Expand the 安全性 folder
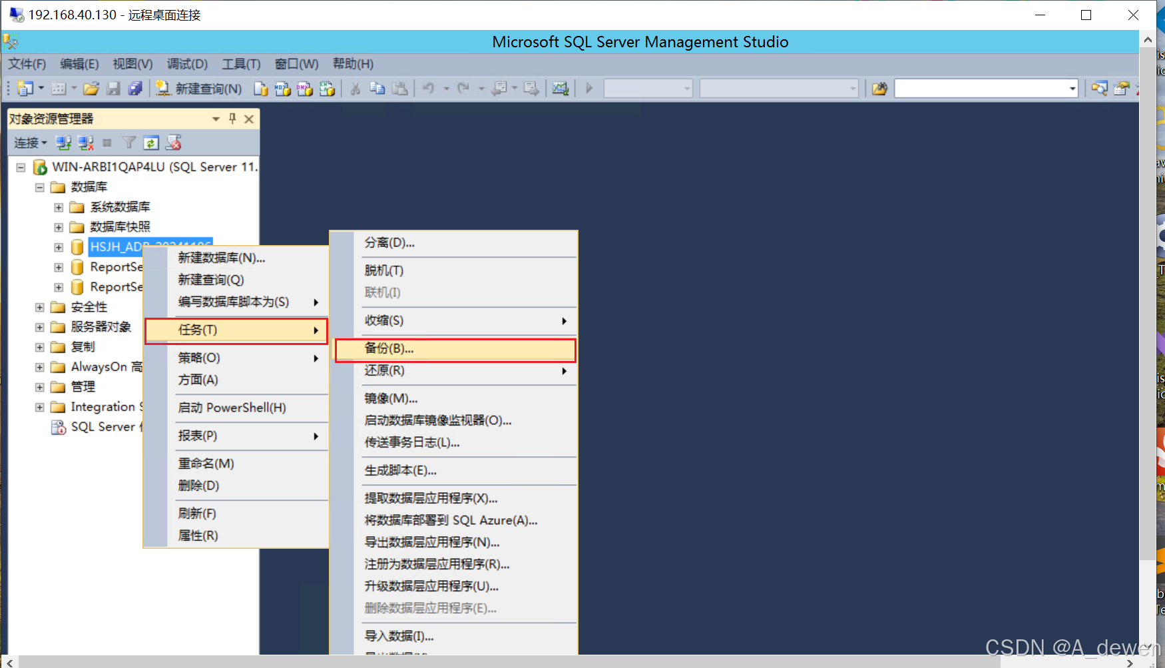This screenshot has width=1165, height=668. pyautogui.click(x=40, y=307)
